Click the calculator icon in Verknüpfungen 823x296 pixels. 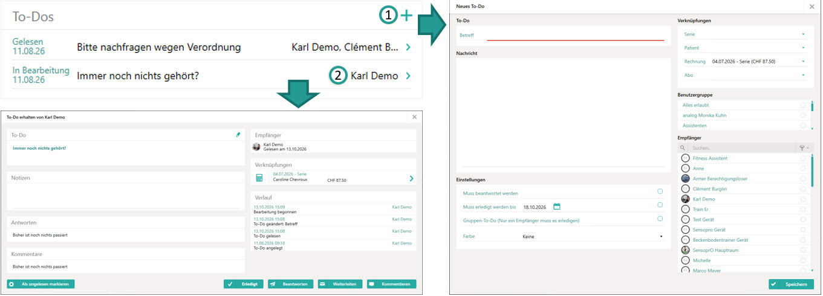click(x=259, y=178)
